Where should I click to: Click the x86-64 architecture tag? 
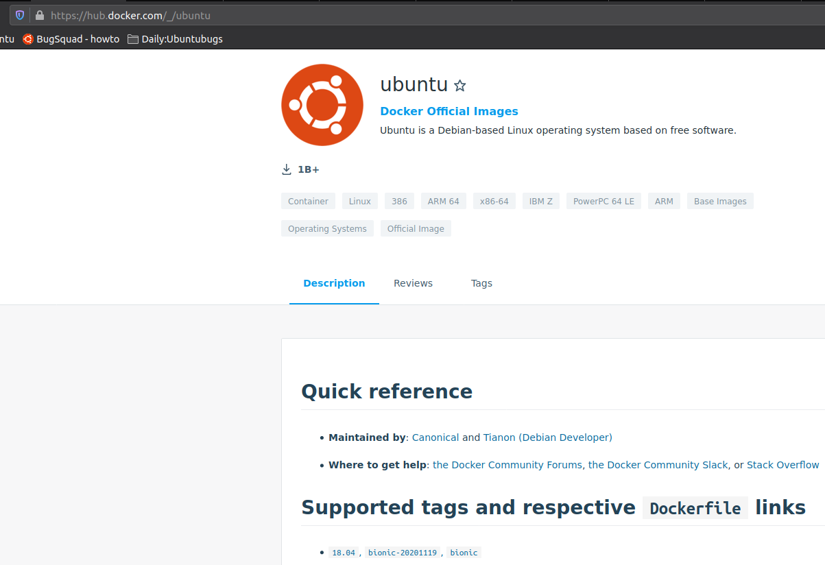click(x=494, y=201)
